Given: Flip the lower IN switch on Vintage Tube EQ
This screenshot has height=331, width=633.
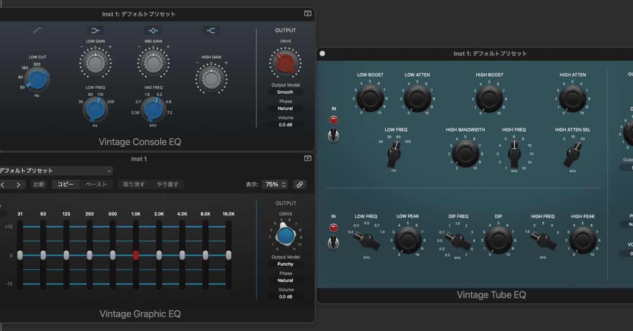Looking at the screenshot, I should (x=333, y=243).
